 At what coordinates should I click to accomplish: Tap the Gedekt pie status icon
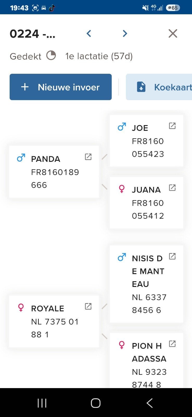coord(51,56)
